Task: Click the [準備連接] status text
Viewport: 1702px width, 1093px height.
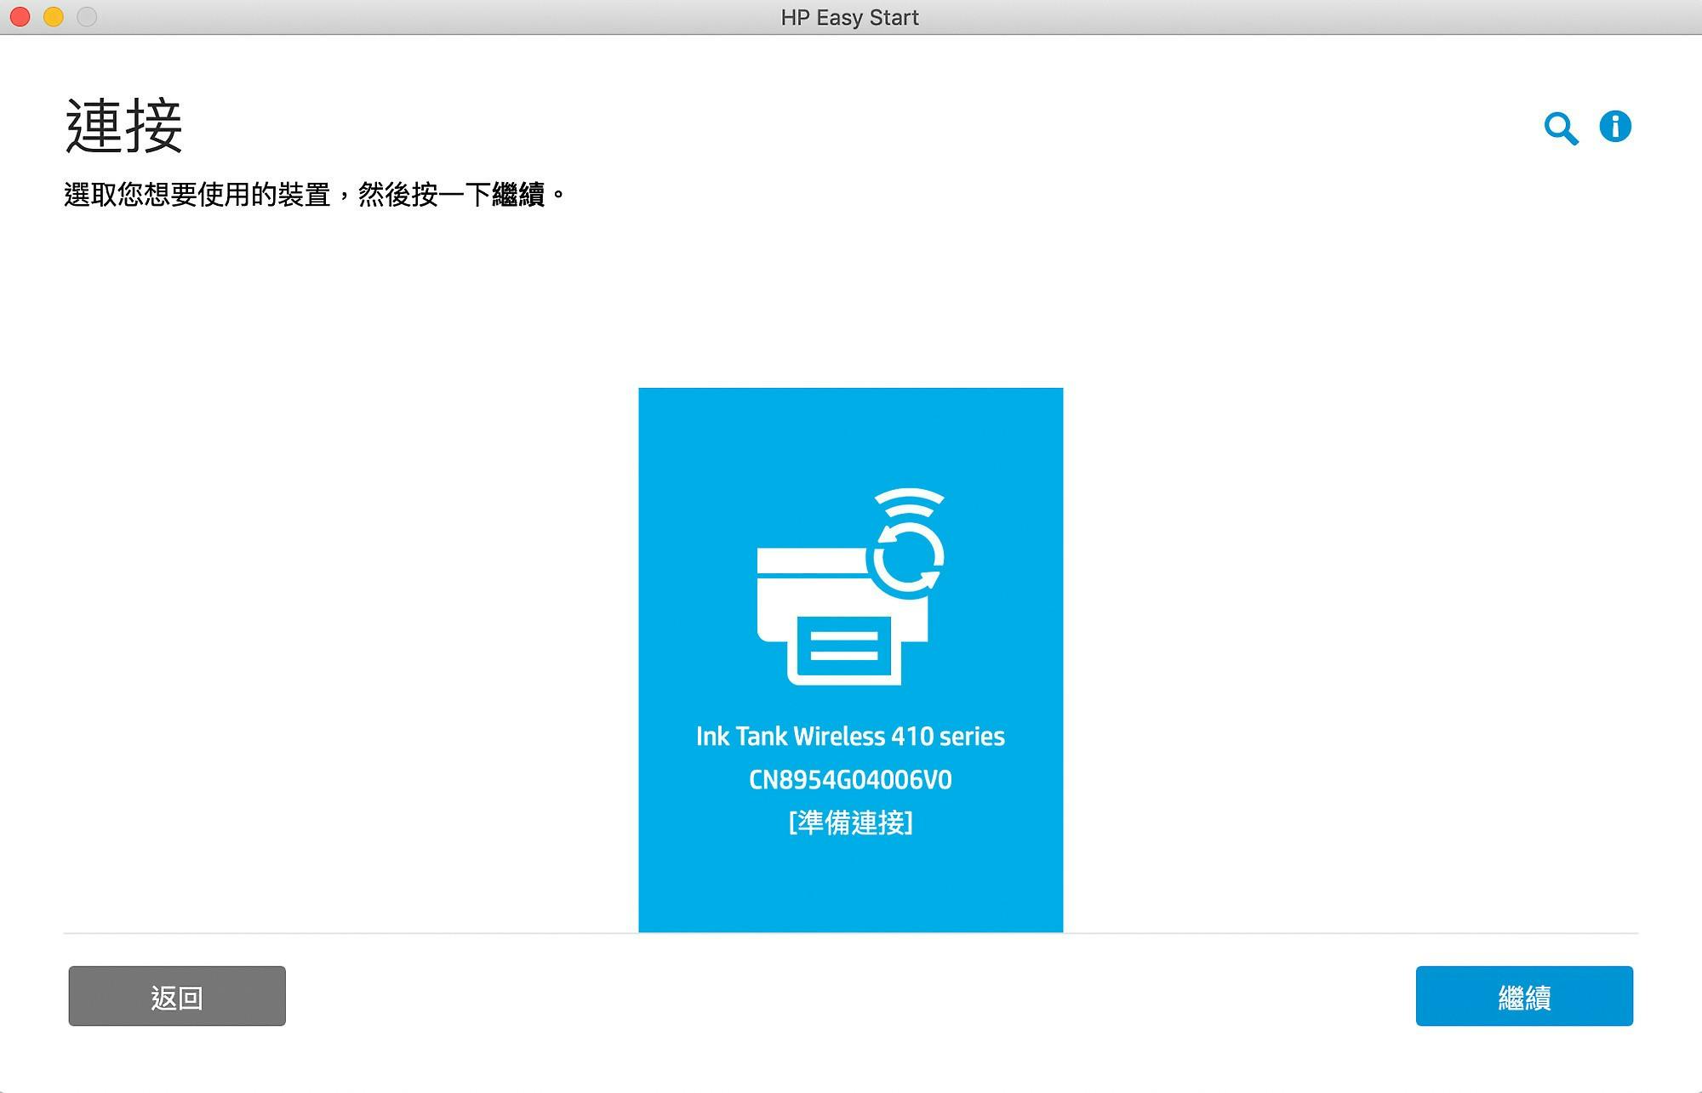Action: [x=851, y=823]
